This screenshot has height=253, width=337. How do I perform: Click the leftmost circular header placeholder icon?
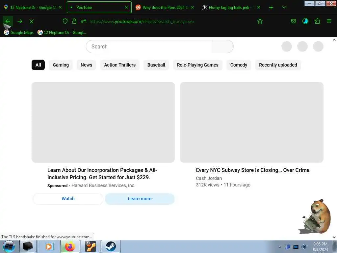point(287,46)
